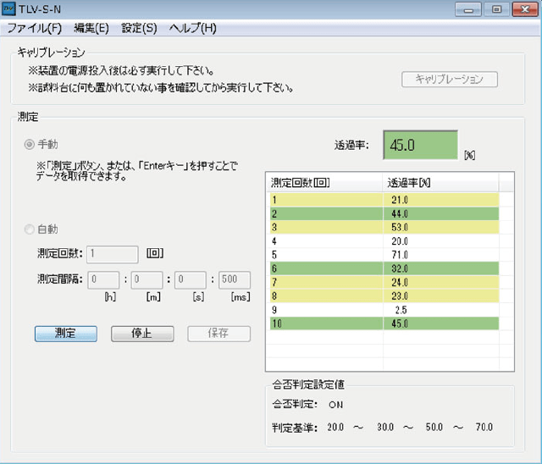Select row 2 with value 44.0

[384, 214]
